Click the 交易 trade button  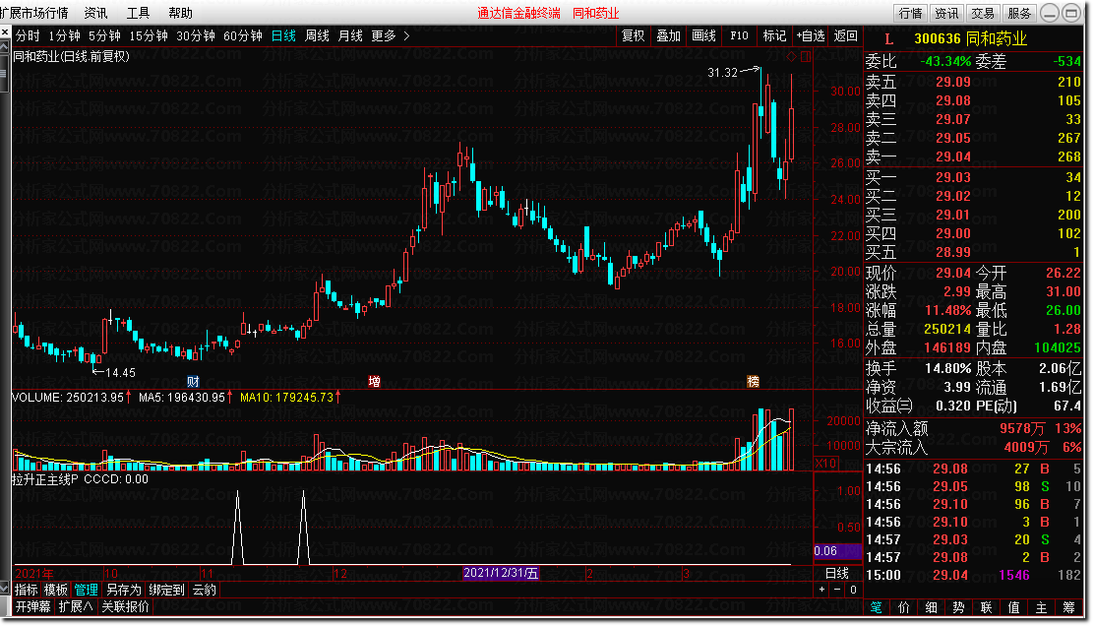point(983,13)
